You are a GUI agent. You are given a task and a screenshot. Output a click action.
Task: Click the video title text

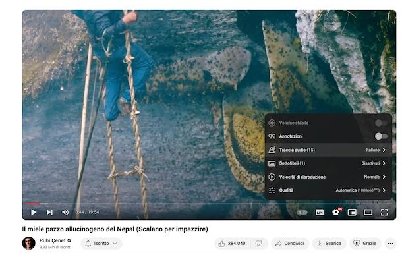click(x=115, y=229)
